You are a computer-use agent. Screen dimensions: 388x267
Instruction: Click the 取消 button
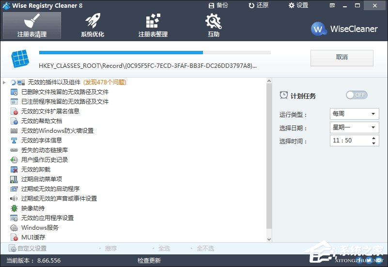coord(341,58)
